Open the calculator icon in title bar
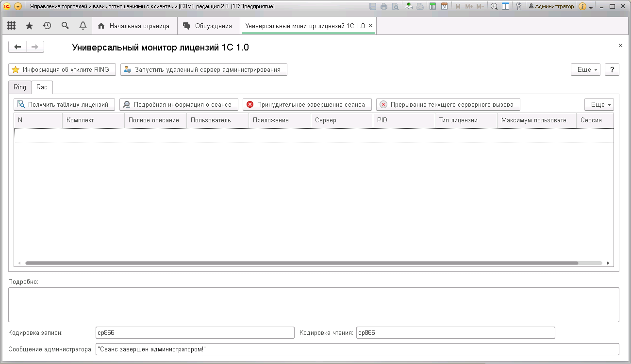The width and height of the screenshot is (631, 364). [x=433, y=6]
